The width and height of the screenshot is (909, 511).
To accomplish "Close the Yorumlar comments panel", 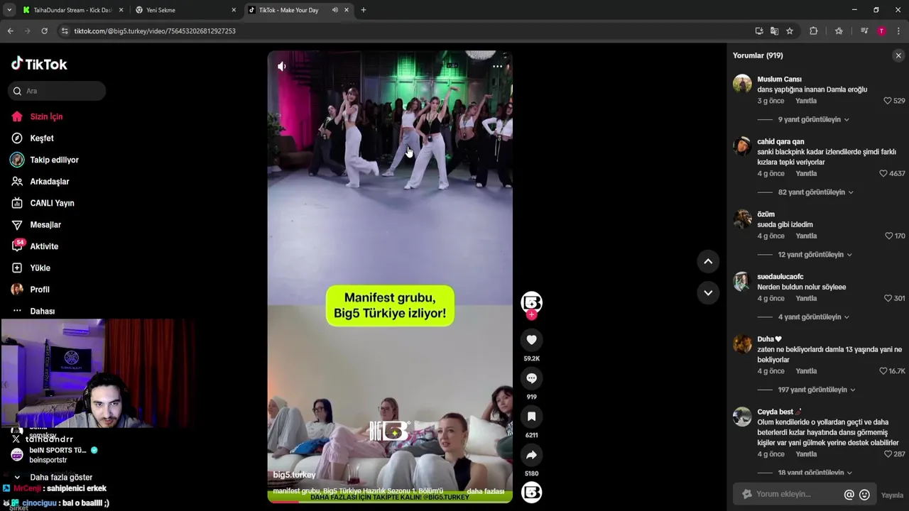I will click(898, 55).
